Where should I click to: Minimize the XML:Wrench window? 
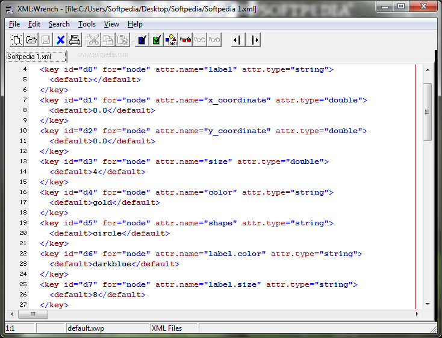[385, 7]
